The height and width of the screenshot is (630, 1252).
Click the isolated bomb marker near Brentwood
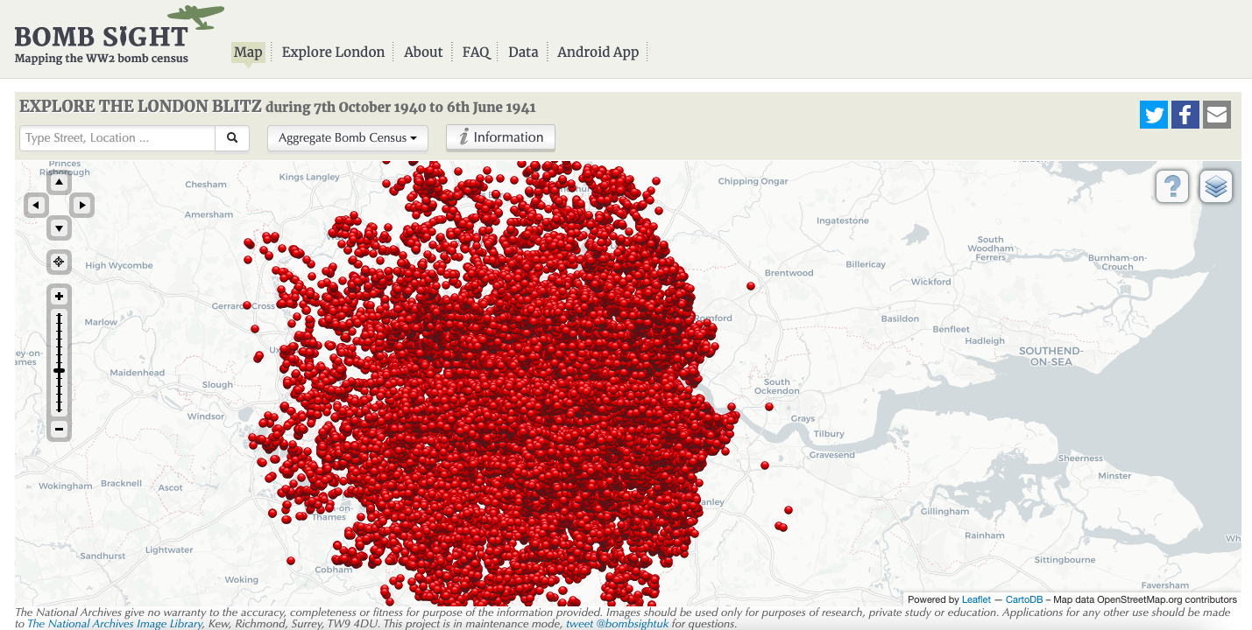(x=751, y=286)
